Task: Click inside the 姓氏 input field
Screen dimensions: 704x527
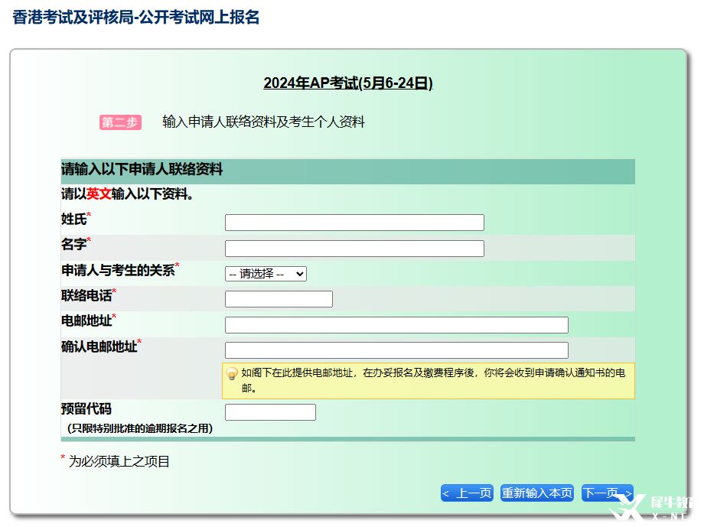Action: 354,222
